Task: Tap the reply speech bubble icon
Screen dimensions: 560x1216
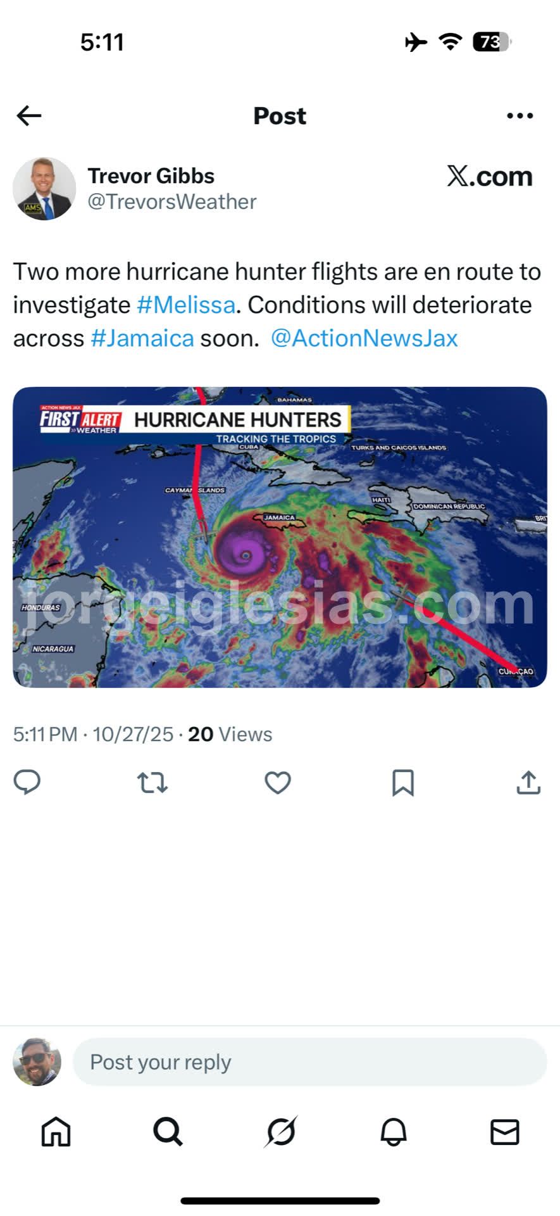Action: (27, 783)
